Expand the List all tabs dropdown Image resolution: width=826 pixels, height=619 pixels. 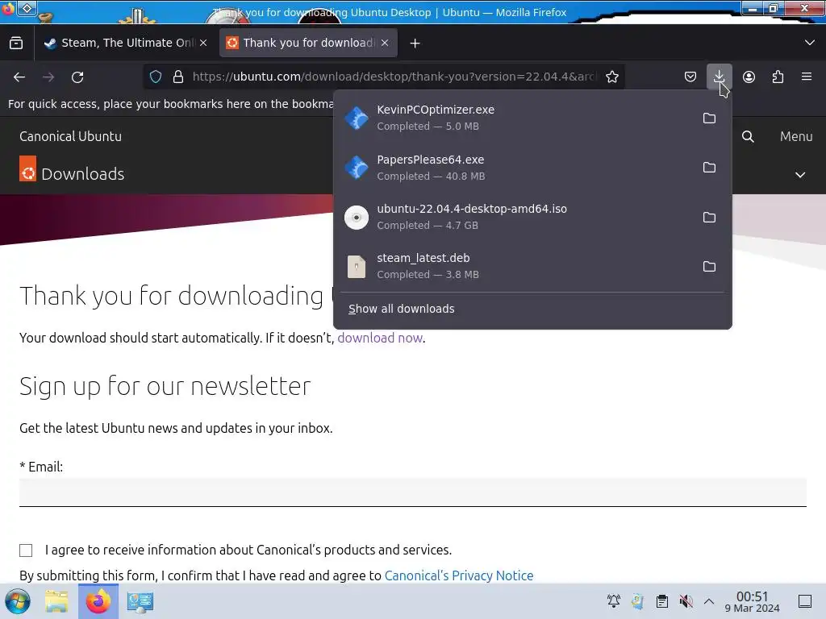[x=810, y=43]
